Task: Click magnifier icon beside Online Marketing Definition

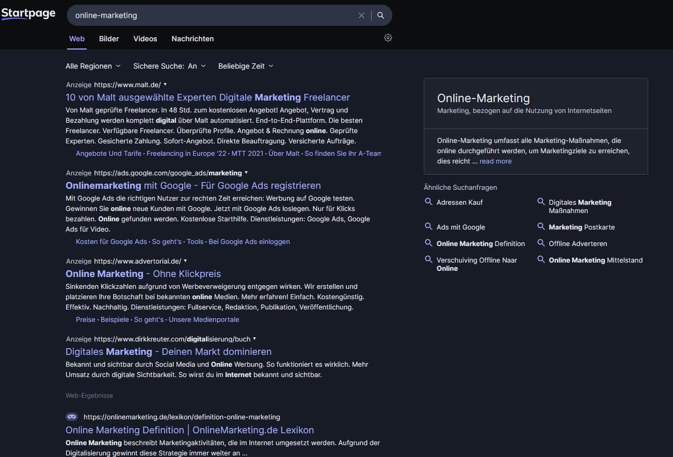Action: (428, 243)
